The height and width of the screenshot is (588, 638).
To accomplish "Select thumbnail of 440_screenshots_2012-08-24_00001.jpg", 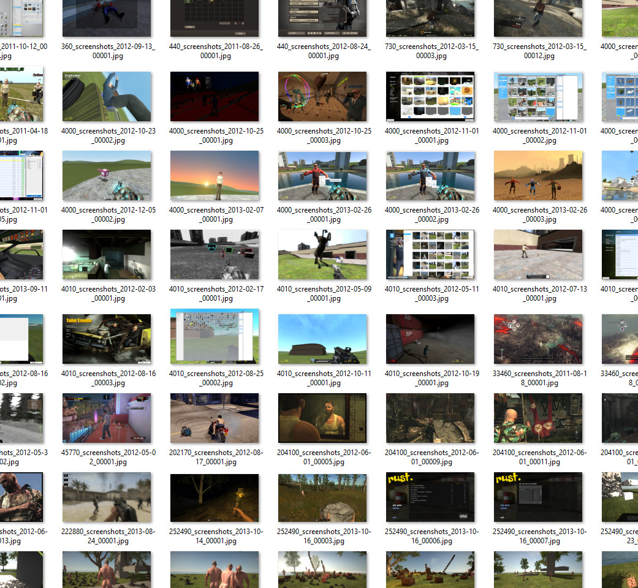I will [x=322, y=18].
